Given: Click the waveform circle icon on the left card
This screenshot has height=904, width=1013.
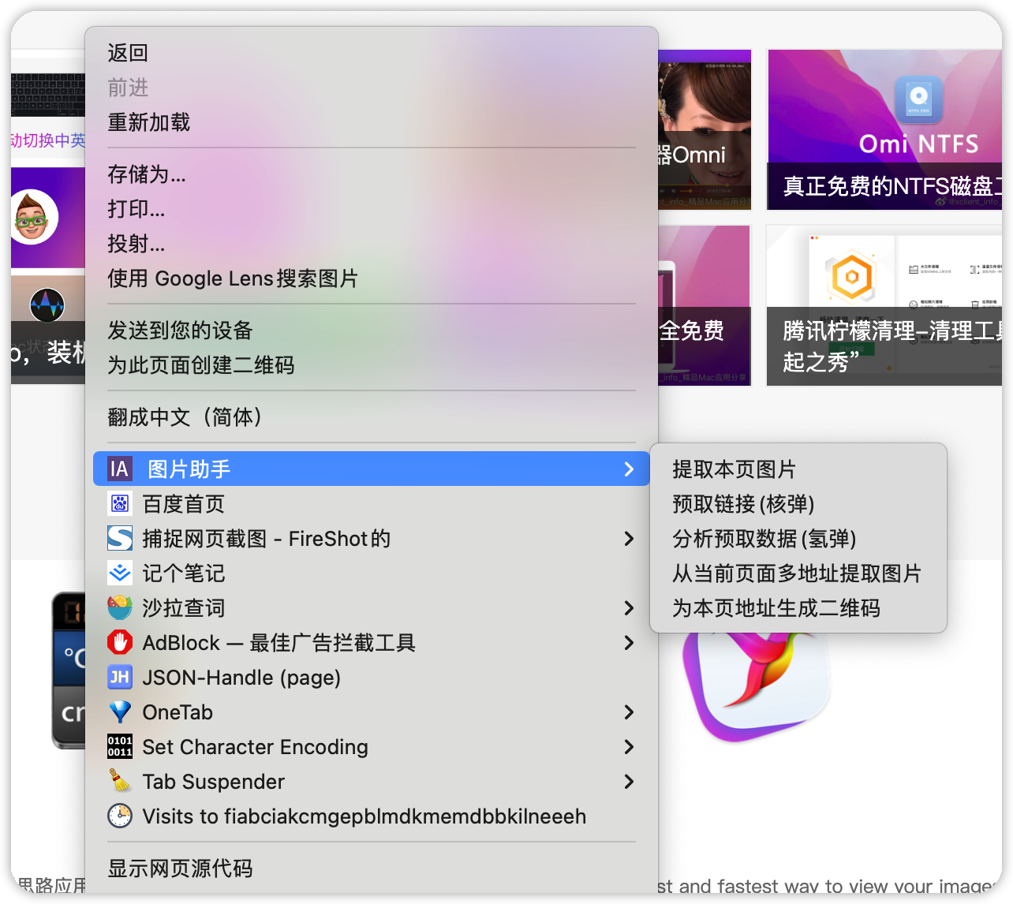Looking at the screenshot, I should point(47,304).
